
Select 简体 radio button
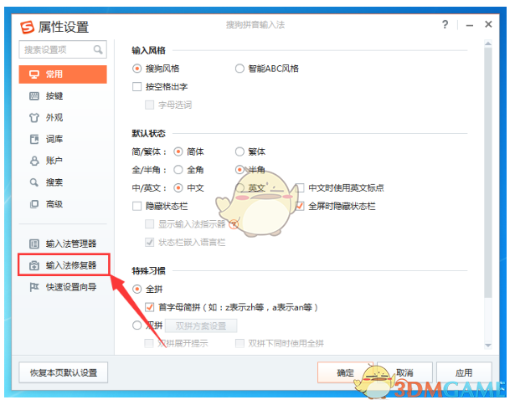coord(178,151)
